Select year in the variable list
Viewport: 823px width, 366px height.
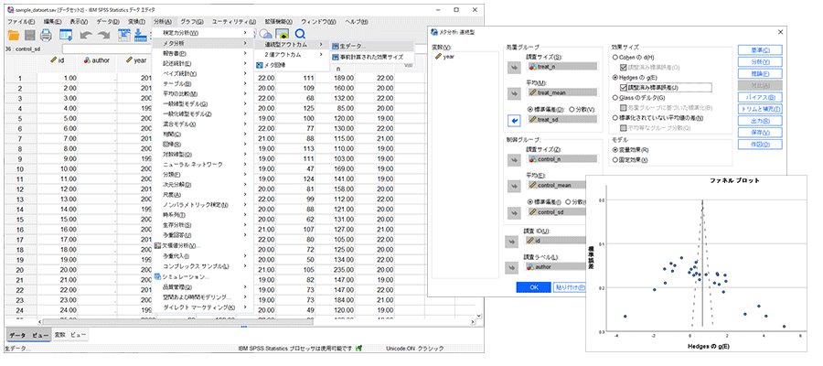448,57
